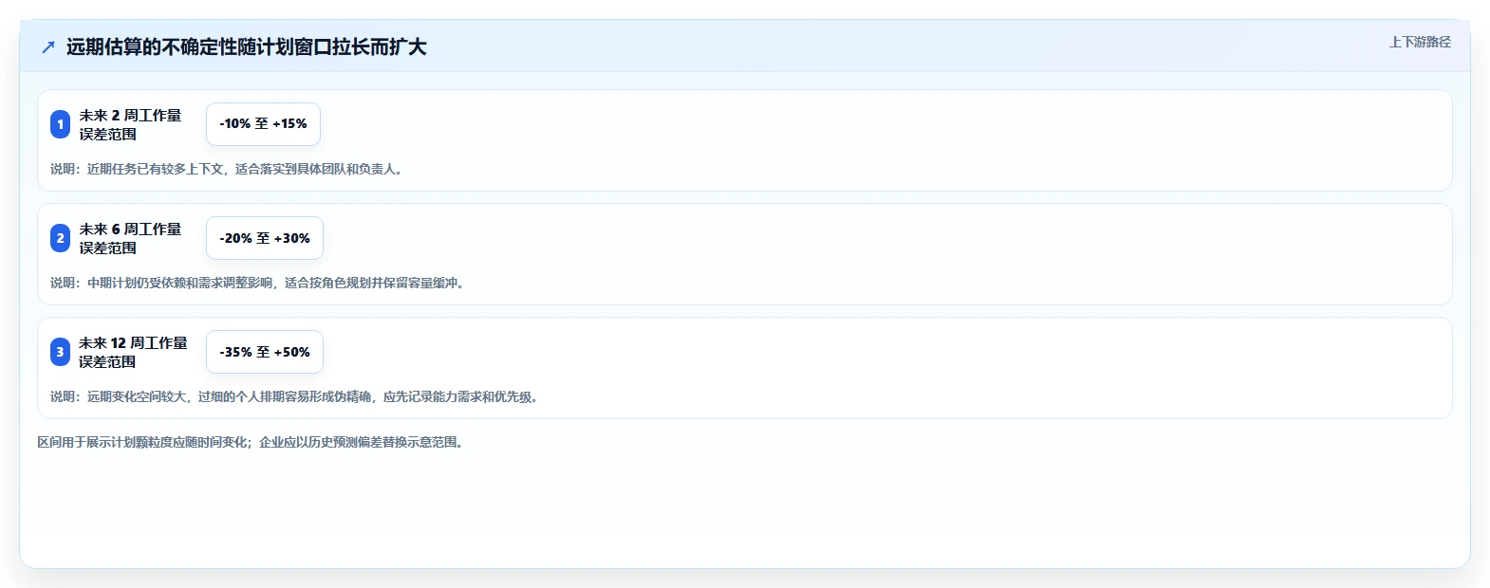
Task: Click the -20% 至 +30% range chip
Action: [265, 238]
